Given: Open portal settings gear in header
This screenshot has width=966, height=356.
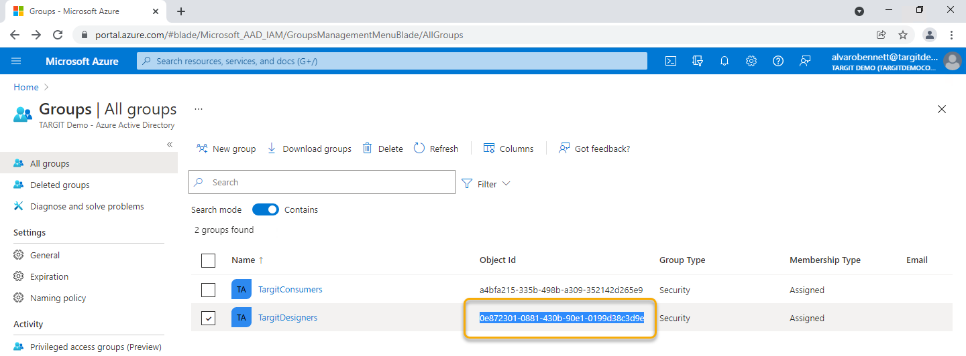Looking at the screenshot, I should tap(751, 61).
